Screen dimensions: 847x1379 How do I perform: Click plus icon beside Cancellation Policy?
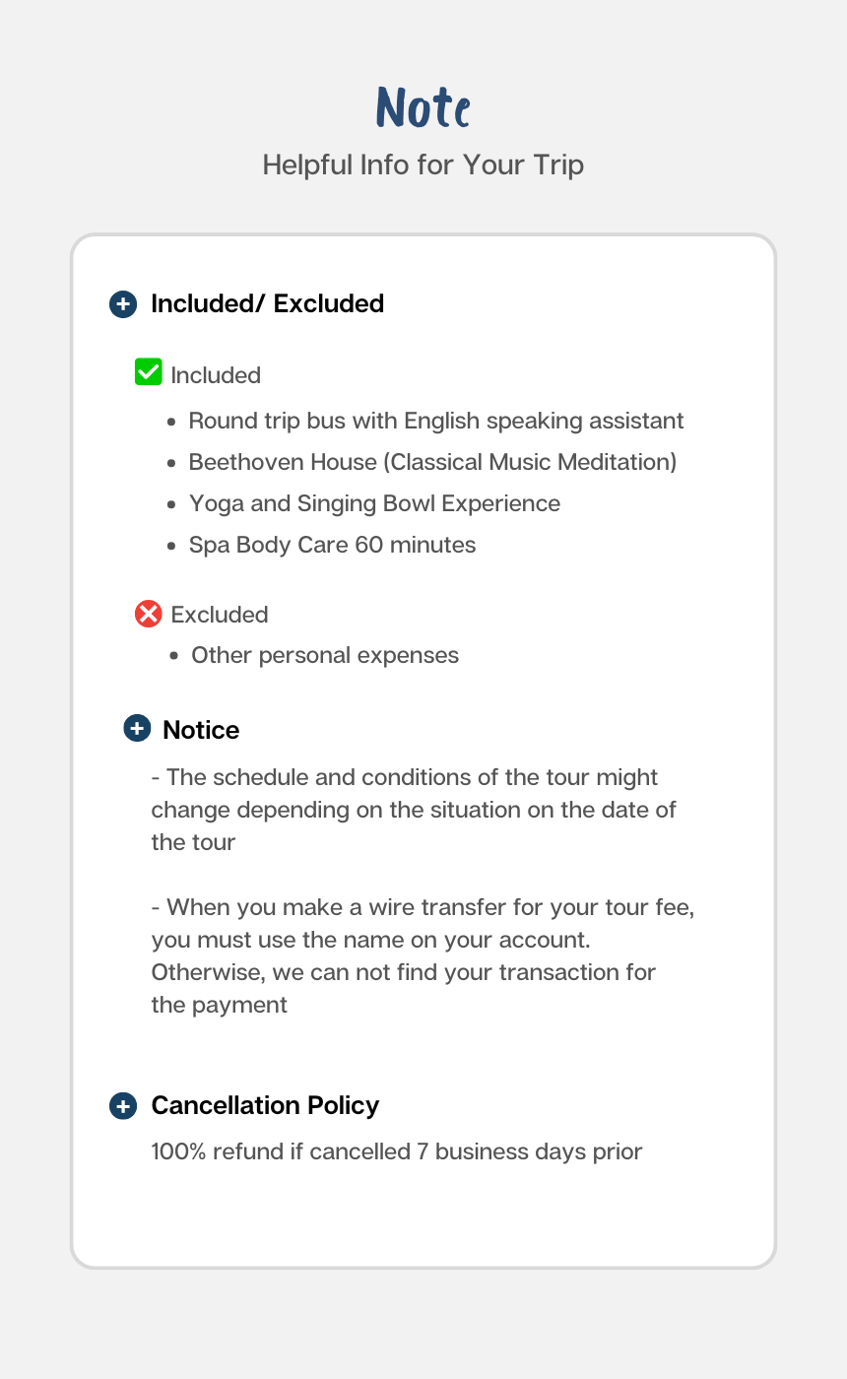point(122,1106)
